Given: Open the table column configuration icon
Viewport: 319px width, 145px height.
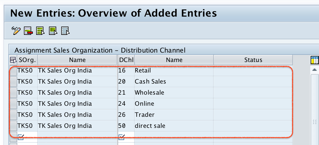Looking at the screenshot, I should tap(315, 60).
